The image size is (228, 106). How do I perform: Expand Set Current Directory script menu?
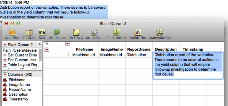tap(5, 55)
